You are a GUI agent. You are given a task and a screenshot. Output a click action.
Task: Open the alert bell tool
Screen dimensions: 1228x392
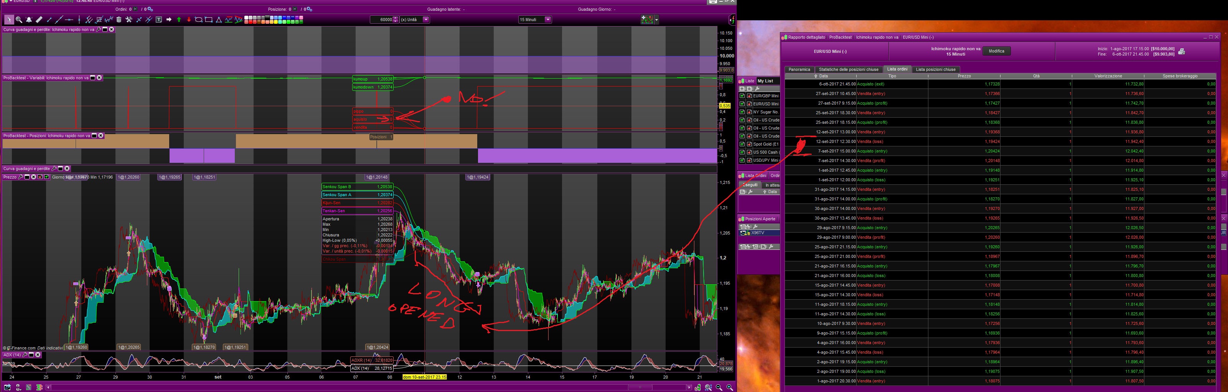[29, 20]
